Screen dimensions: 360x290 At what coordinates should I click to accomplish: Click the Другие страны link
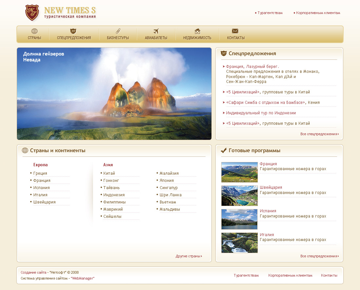pyautogui.click(x=189, y=256)
